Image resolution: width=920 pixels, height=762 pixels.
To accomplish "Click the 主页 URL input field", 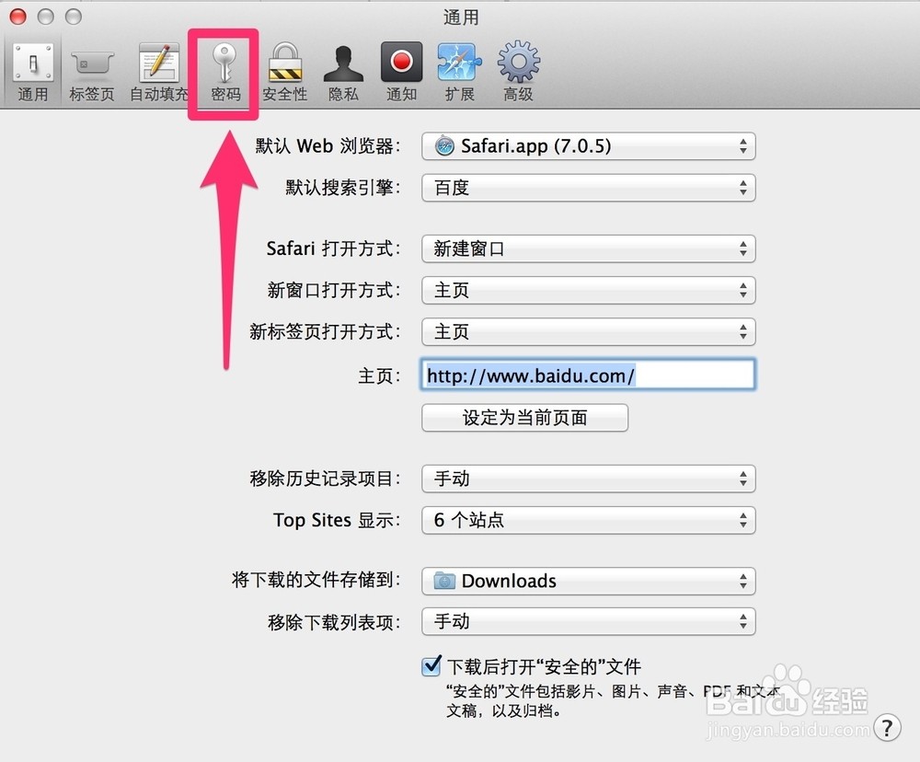I will (x=588, y=375).
